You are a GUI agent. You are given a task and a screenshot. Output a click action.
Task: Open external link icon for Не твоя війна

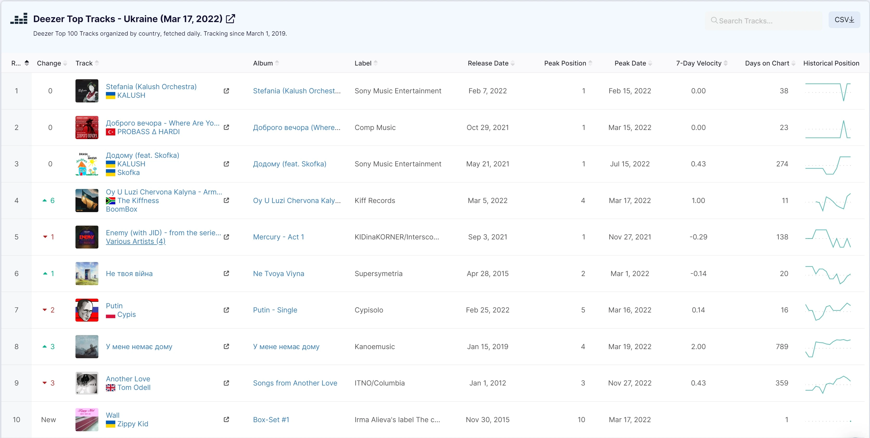pos(226,273)
